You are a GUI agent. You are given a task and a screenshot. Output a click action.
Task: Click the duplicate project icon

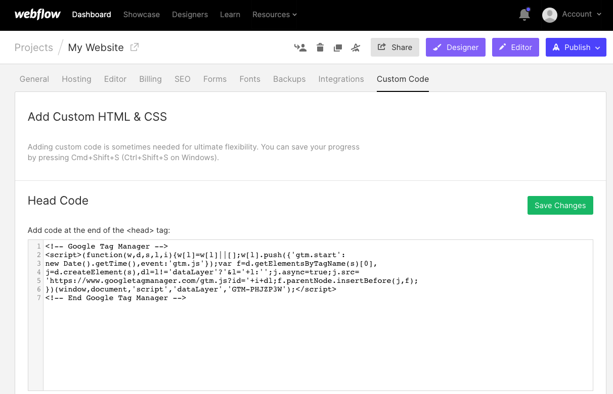point(338,47)
